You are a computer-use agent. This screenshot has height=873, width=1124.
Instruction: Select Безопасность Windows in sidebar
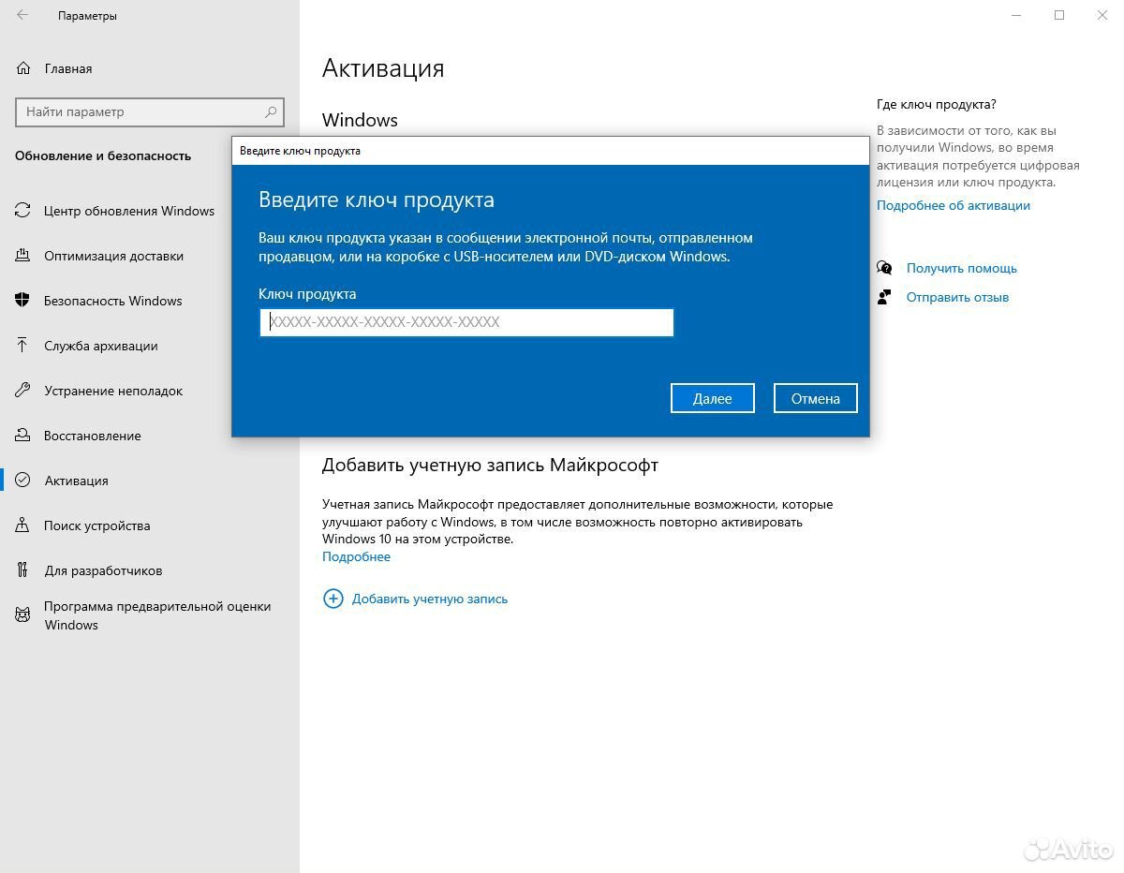coord(112,301)
